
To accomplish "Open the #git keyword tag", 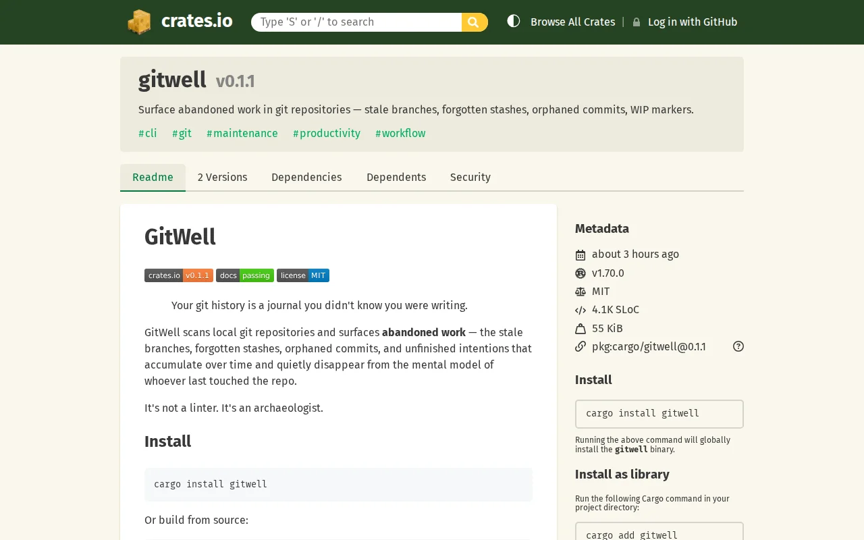I will 182,134.
